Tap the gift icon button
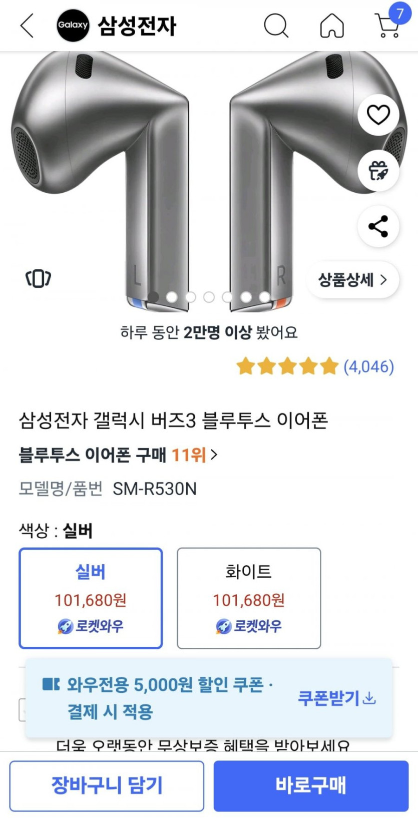This screenshot has height=821, width=418. 378,171
